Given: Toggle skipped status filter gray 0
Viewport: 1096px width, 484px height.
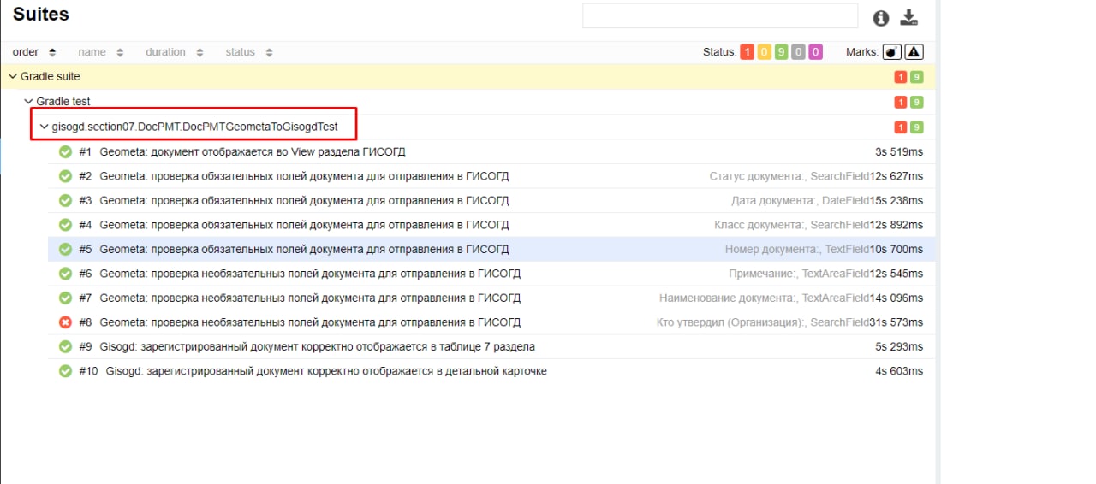Looking at the screenshot, I should coord(798,52).
